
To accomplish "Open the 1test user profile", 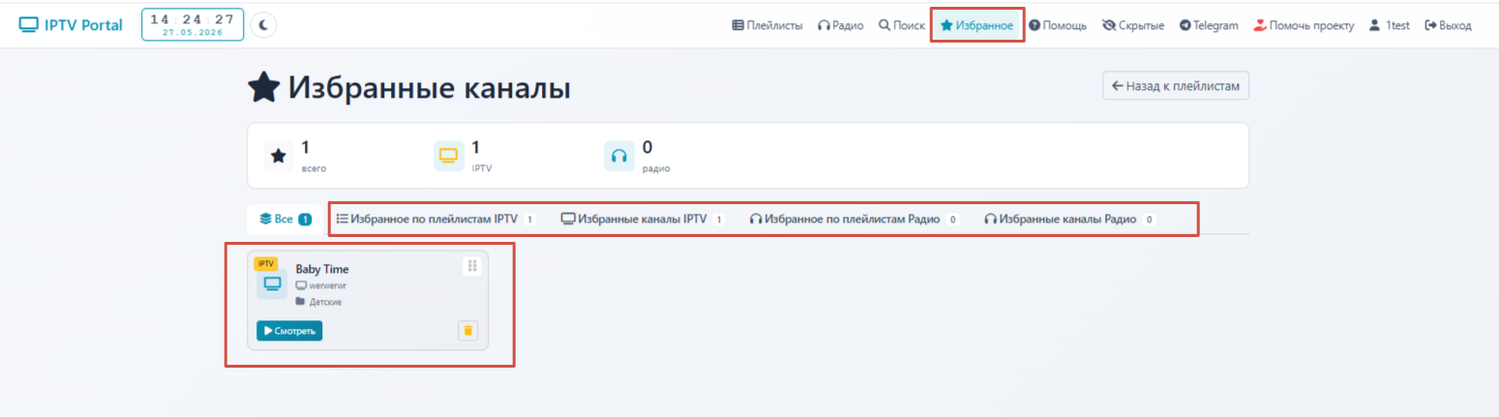I will click(x=1390, y=26).
